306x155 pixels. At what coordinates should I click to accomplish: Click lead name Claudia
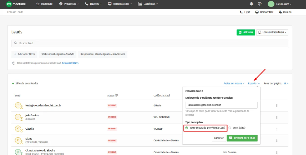(29, 129)
